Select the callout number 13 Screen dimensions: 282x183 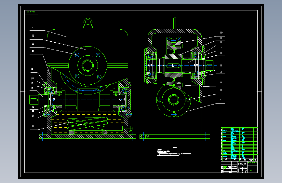[33, 44]
